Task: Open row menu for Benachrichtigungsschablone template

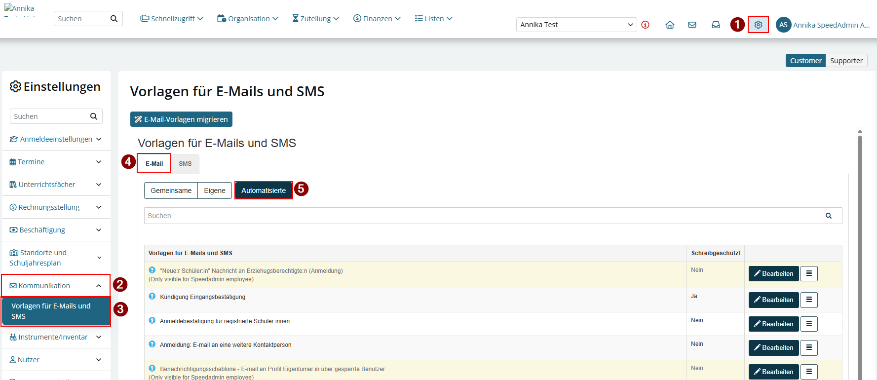Action: click(x=809, y=372)
